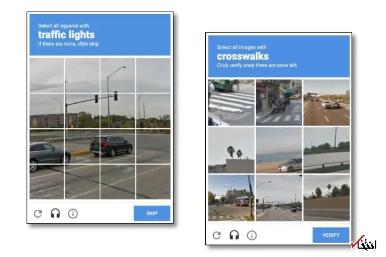Click headphones audio icon in traffic lights captcha
The width and height of the screenshot is (386, 257).
click(55, 213)
